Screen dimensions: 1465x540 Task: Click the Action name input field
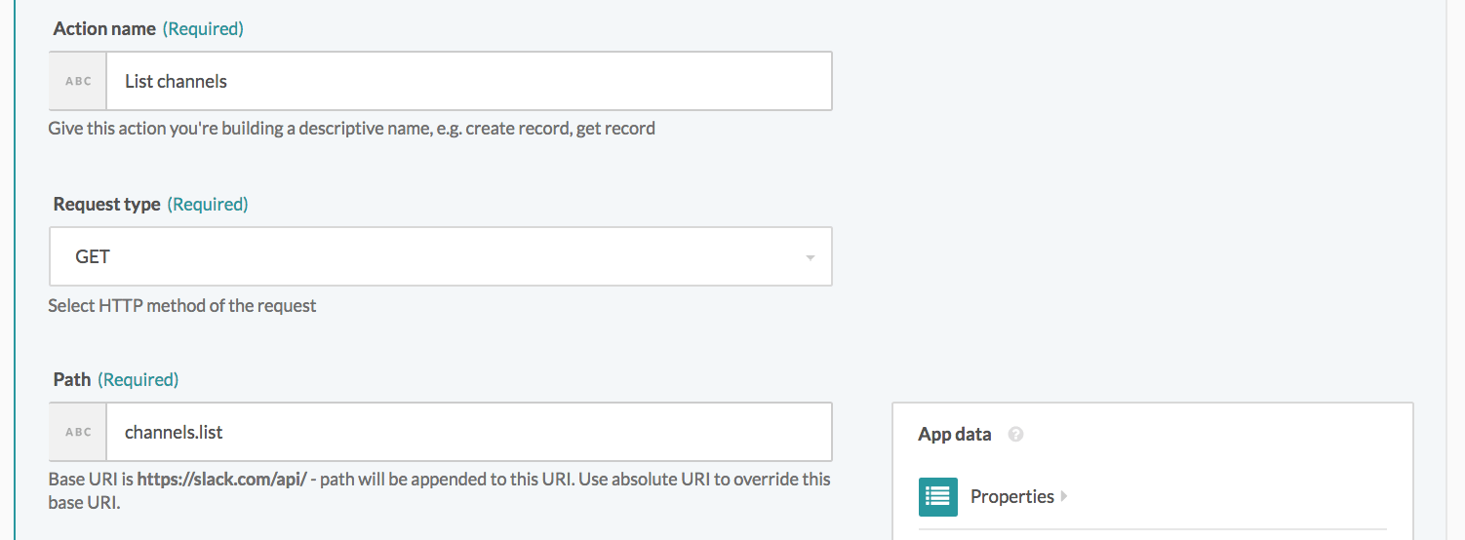[x=468, y=81]
